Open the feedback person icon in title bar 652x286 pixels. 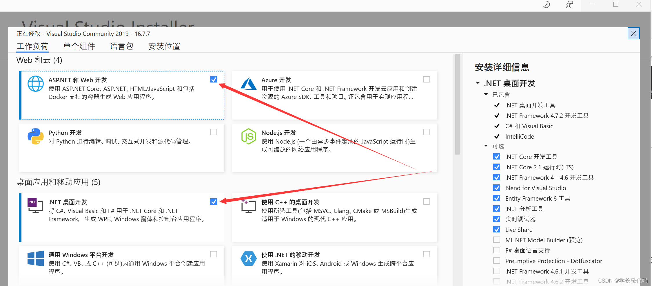(x=569, y=5)
